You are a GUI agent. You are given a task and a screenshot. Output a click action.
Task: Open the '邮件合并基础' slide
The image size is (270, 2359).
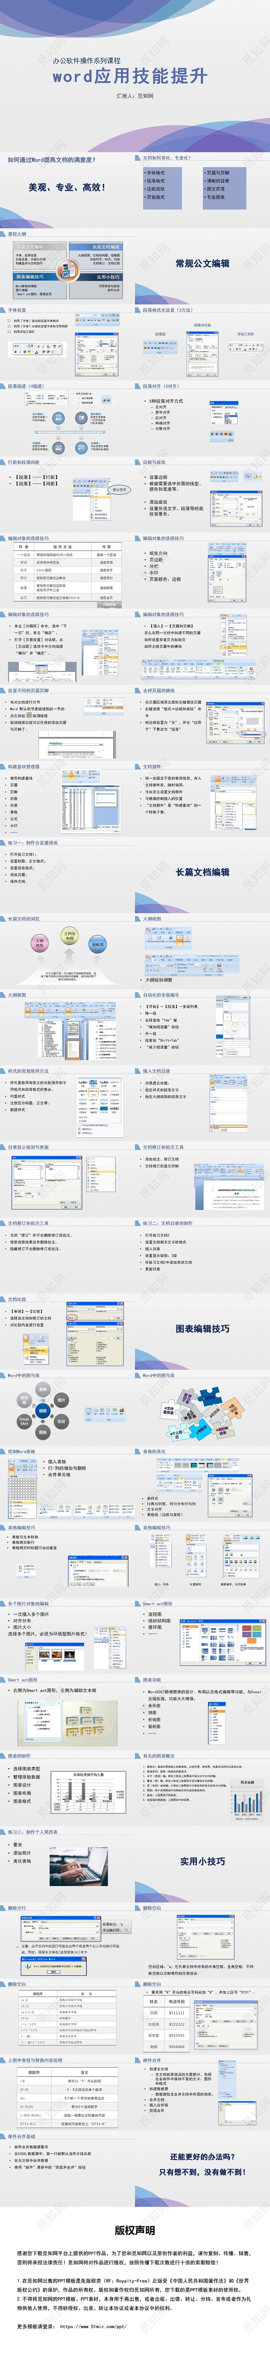point(68,2169)
